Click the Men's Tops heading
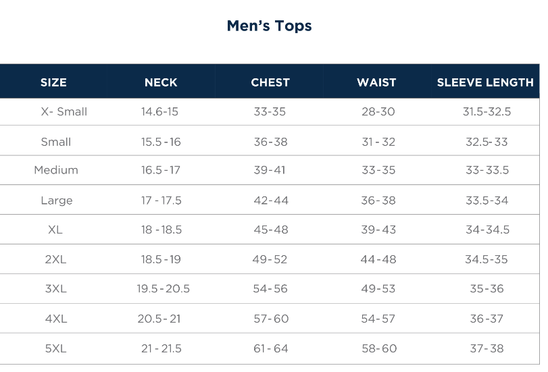Image resolution: width=548 pixels, height=372 pixels. (269, 26)
